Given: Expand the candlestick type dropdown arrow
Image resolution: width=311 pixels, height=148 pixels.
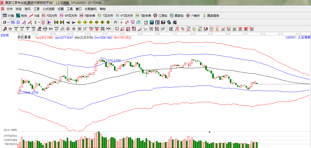Looking at the screenshot, I should pyautogui.click(x=39, y=22).
